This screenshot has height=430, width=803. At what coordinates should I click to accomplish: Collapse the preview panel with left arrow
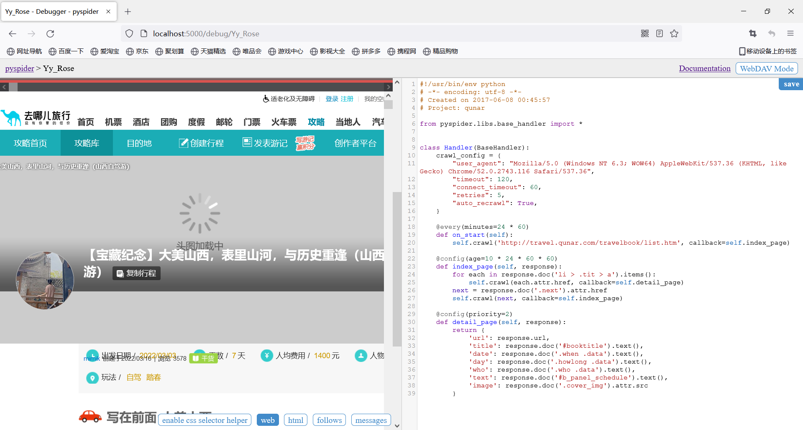pyautogui.click(x=4, y=86)
